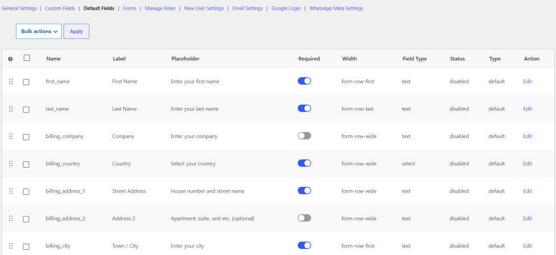Image resolution: width=556 pixels, height=255 pixels.
Task: Toggle Required switch for billing_city
Action: click(x=304, y=245)
